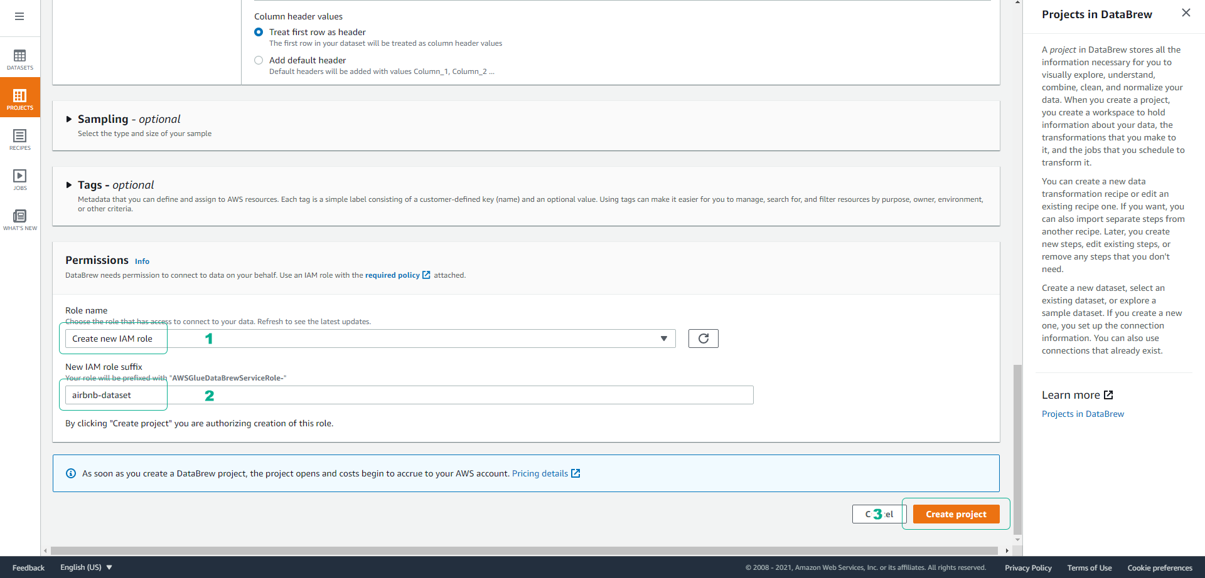Open the required policy link
Image resolution: width=1205 pixels, height=578 pixels.
click(392, 275)
